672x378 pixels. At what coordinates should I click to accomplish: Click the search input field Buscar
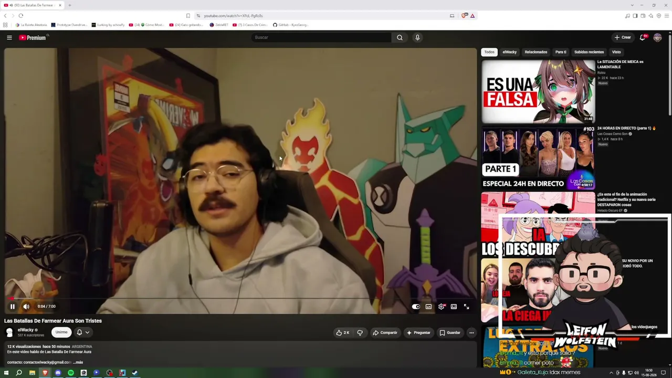[x=321, y=37]
